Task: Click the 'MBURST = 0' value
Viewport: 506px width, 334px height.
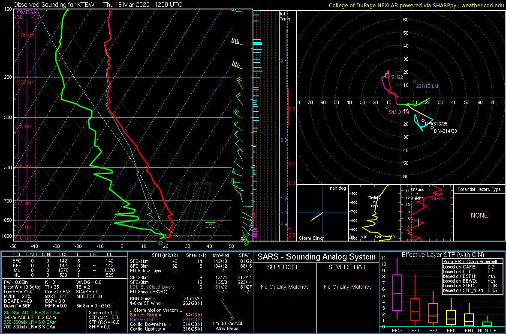Action: [89, 296]
